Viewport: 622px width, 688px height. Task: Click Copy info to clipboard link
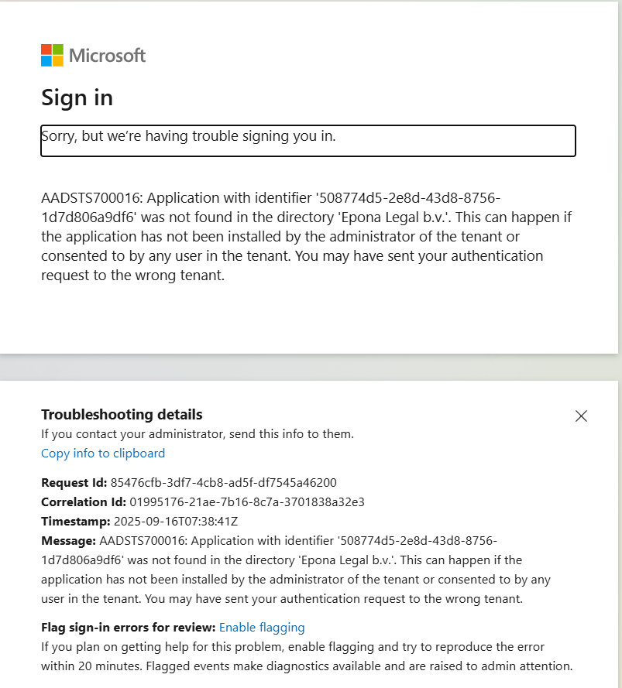(x=103, y=454)
